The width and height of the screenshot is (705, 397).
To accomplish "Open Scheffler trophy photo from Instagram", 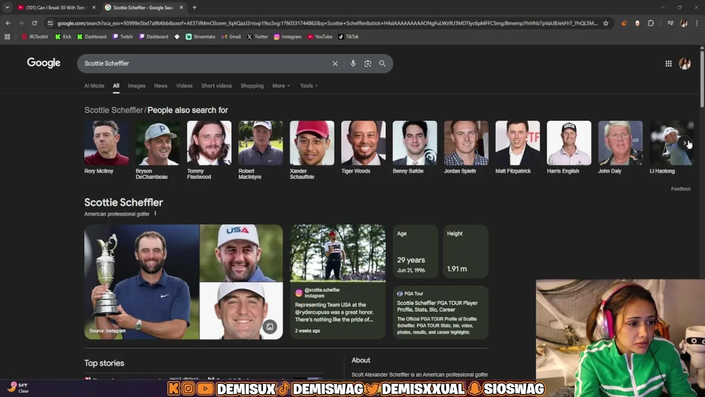I will [x=142, y=282].
